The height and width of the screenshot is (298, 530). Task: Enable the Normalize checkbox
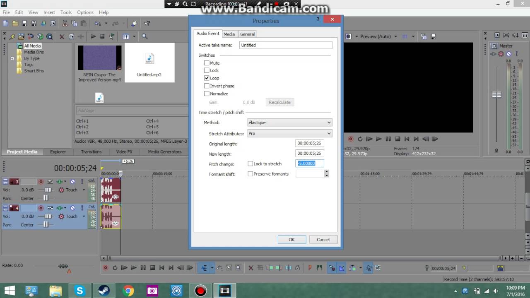tap(207, 94)
